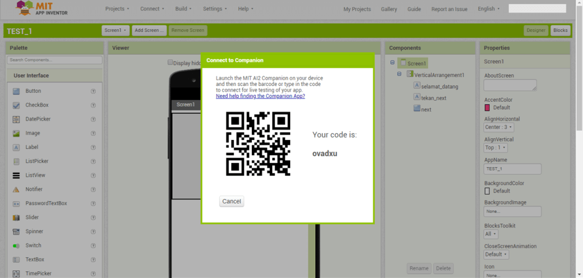Collapse the VerticalArrangement1 tree node
The width and height of the screenshot is (583, 278).
click(399, 74)
